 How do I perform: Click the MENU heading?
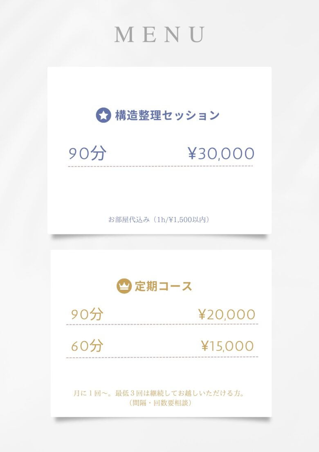159,34
